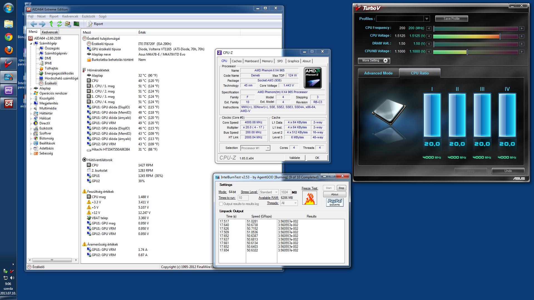Open Windows Start menu orb
Viewport: 534px width, 300px height.
8,8
